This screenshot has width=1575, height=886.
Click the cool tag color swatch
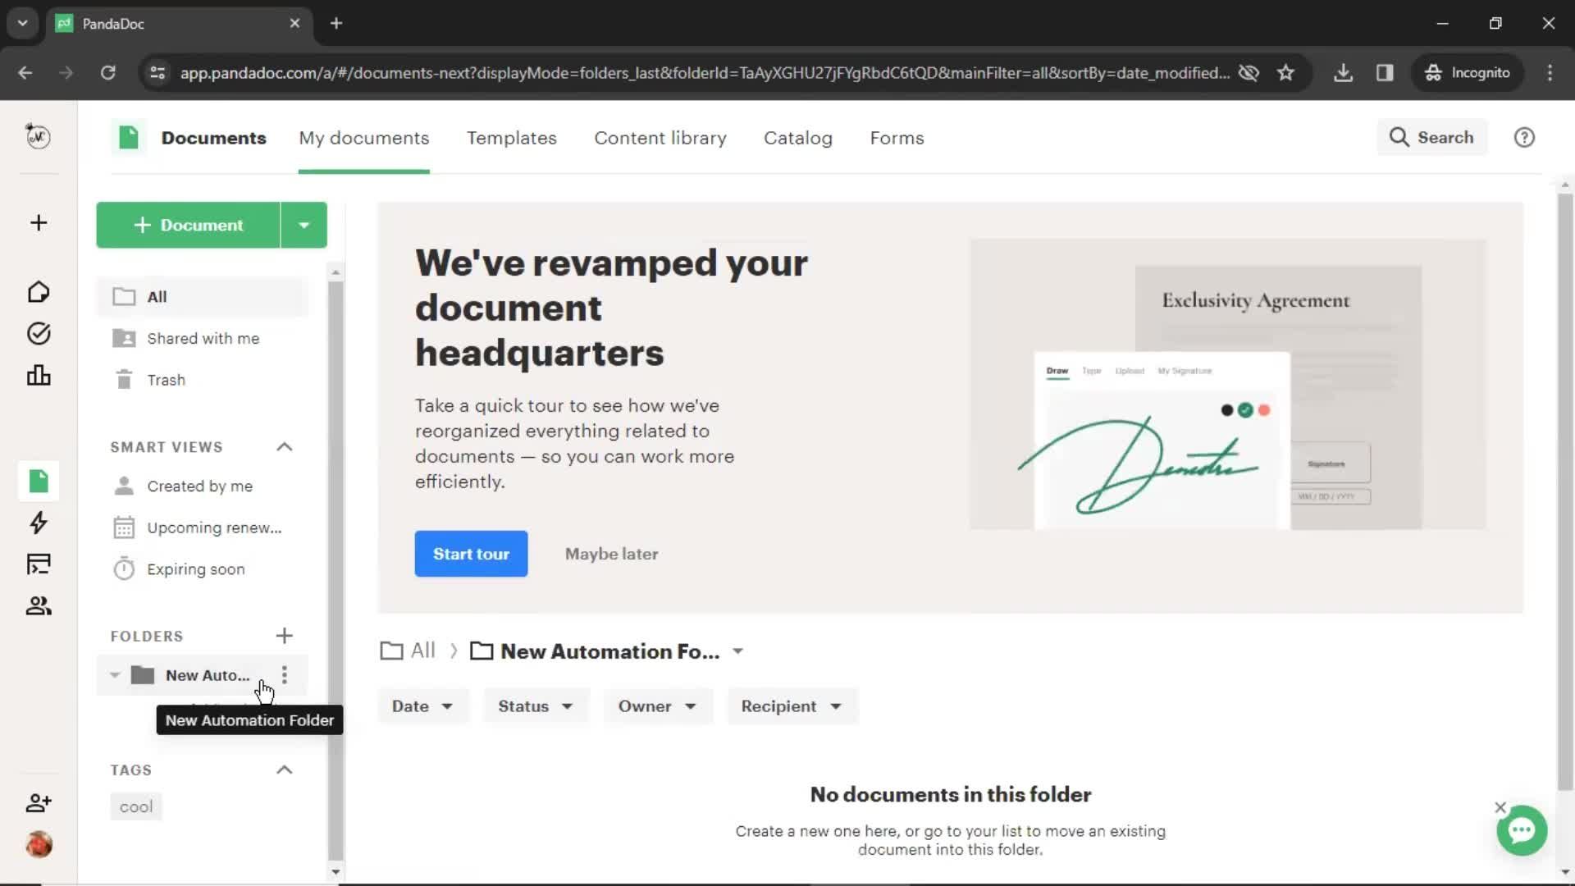coord(135,807)
